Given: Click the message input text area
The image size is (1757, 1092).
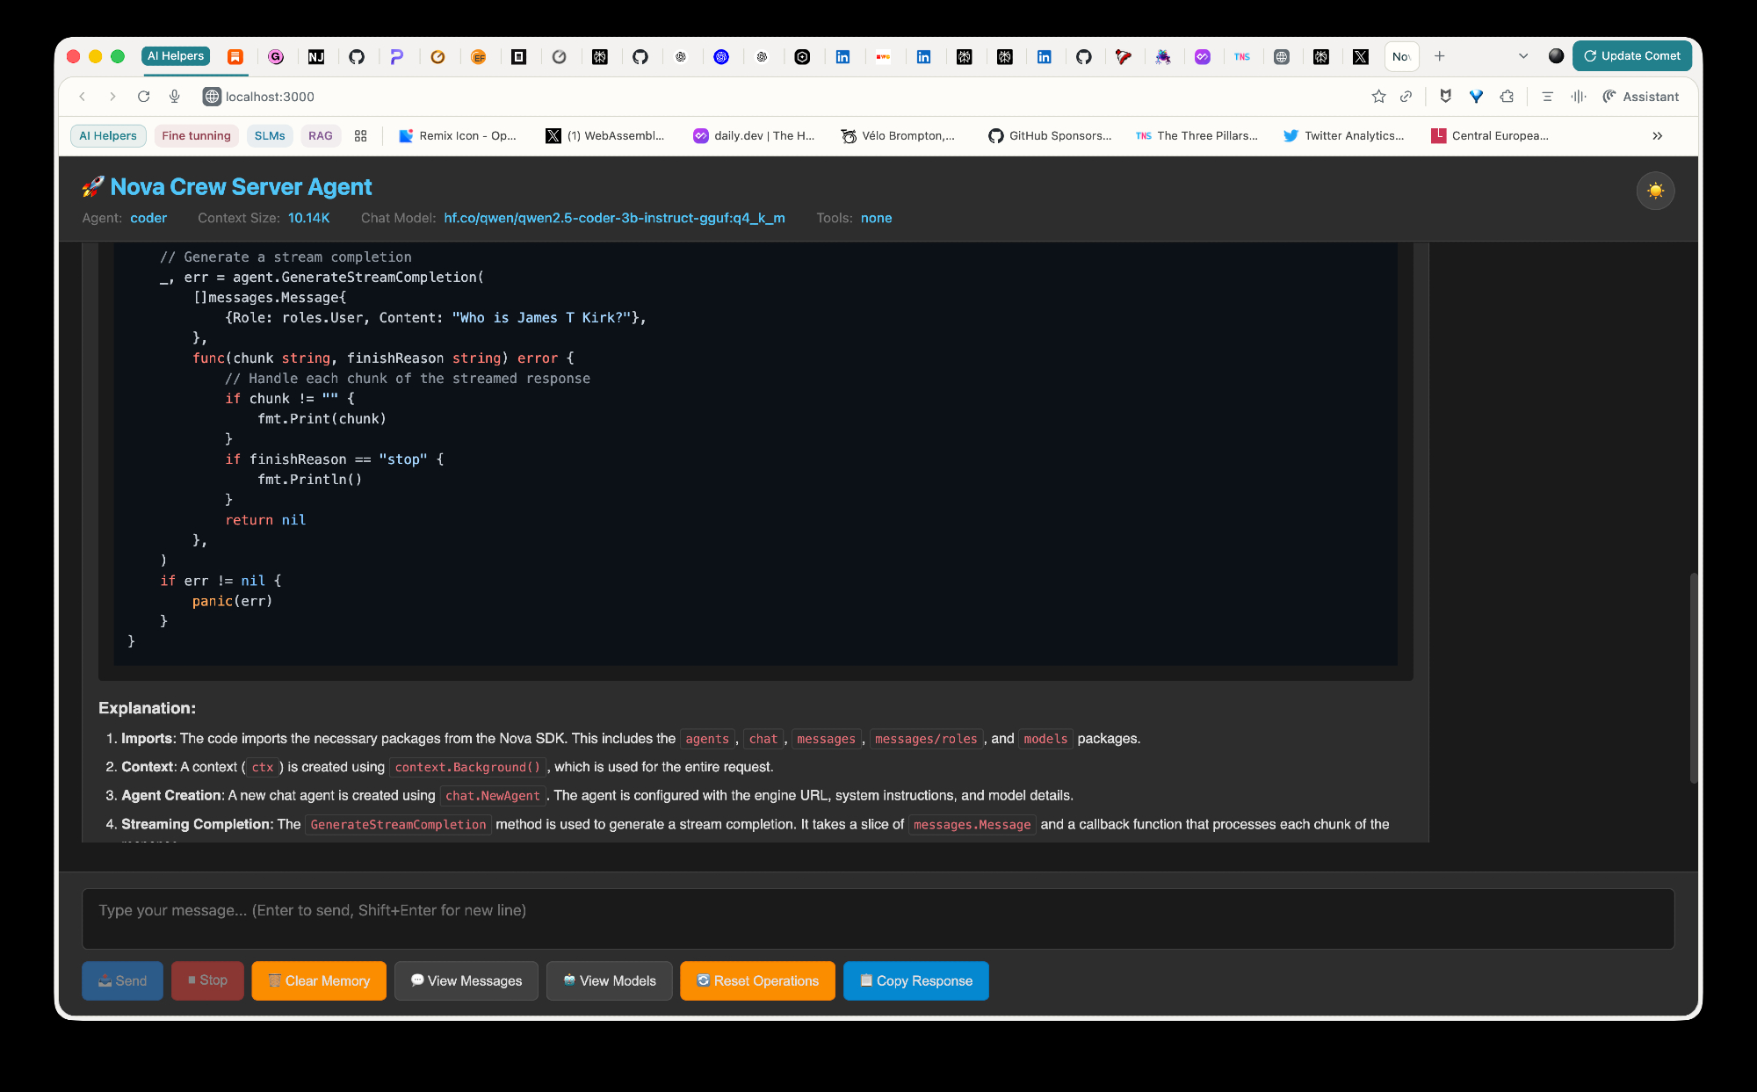Looking at the screenshot, I should [x=878, y=918].
